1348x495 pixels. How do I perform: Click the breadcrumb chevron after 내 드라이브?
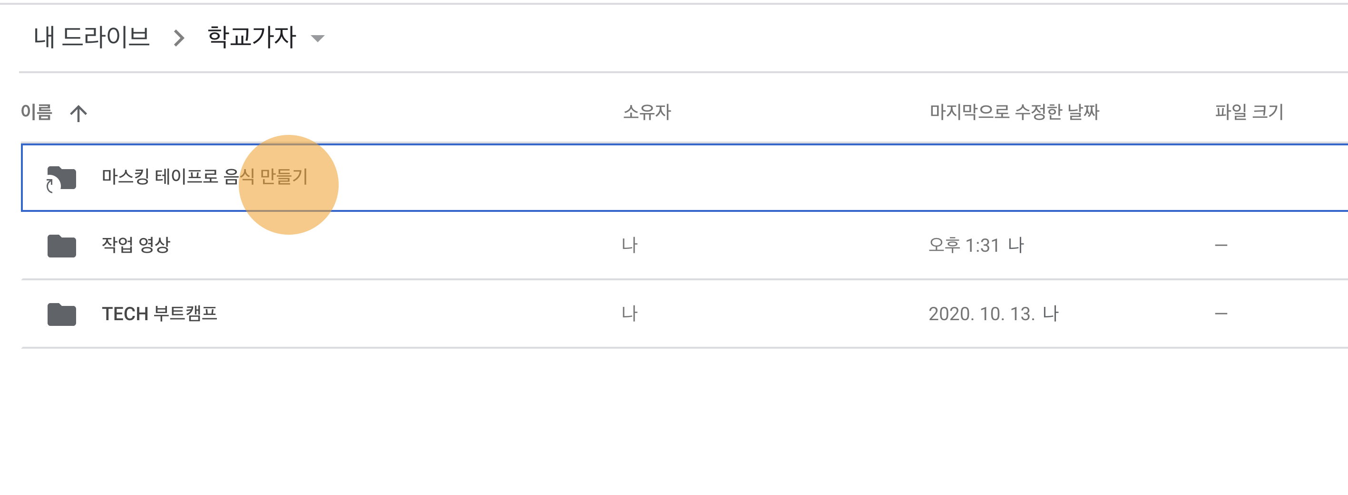click(179, 38)
